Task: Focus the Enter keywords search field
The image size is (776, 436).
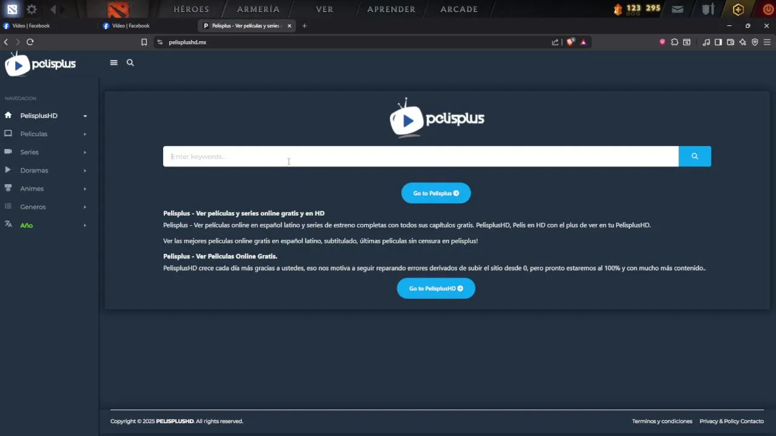Action: point(421,156)
